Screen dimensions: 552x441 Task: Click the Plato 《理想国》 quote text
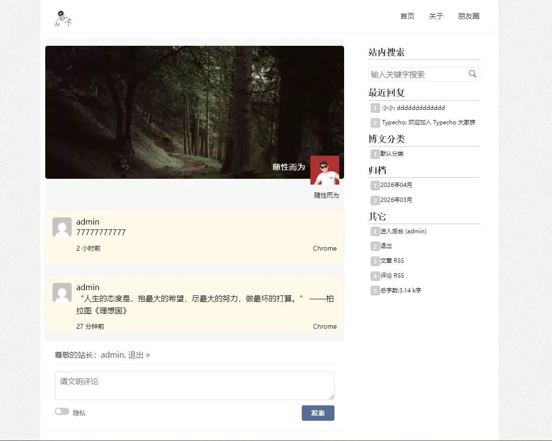click(205, 305)
